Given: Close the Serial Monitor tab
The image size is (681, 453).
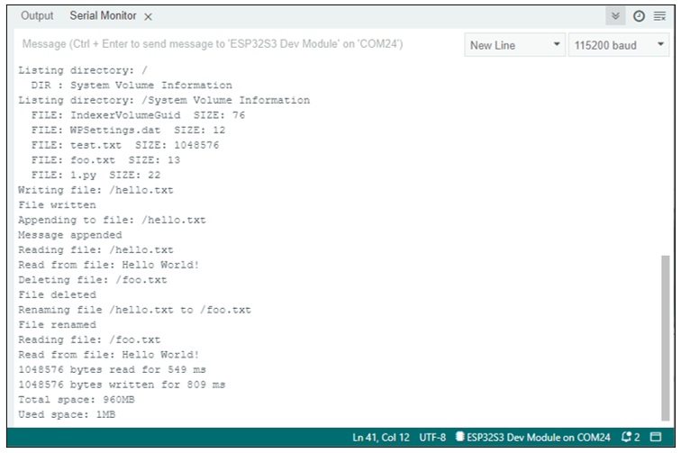Looking at the screenshot, I should click(x=148, y=17).
